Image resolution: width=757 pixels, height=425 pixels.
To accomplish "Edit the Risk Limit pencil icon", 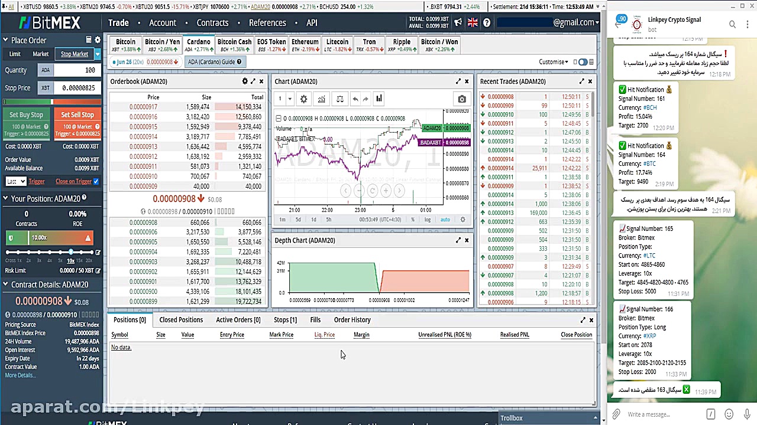I will coord(98,270).
